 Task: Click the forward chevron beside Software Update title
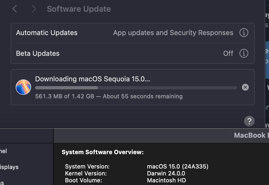pos(34,9)
